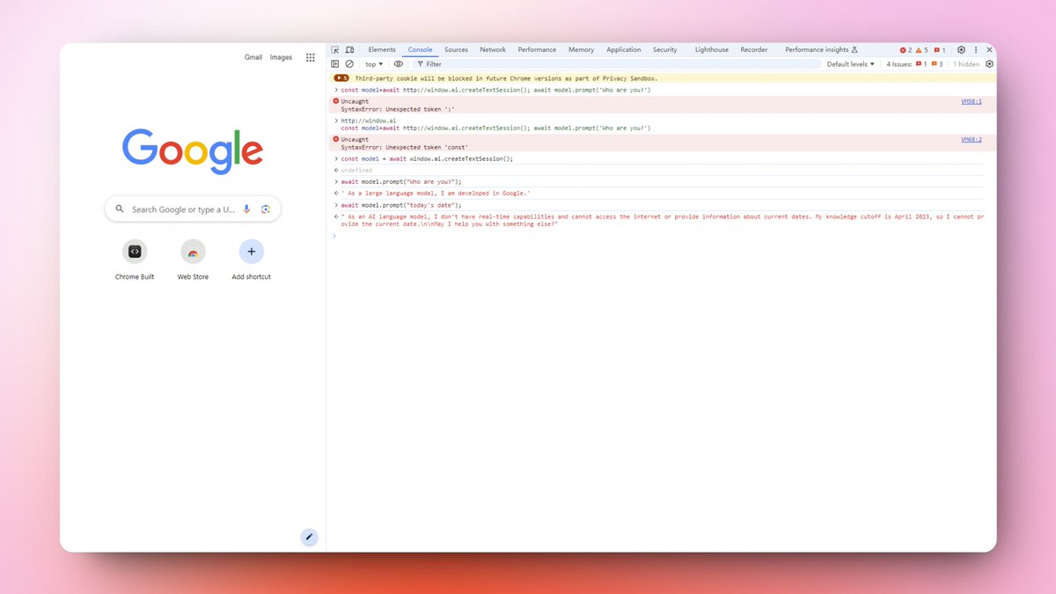This screenshot has width=1056, height=594.
Task: Expand the grouped third-party cookie warning
Action: [x=341, y=78]
